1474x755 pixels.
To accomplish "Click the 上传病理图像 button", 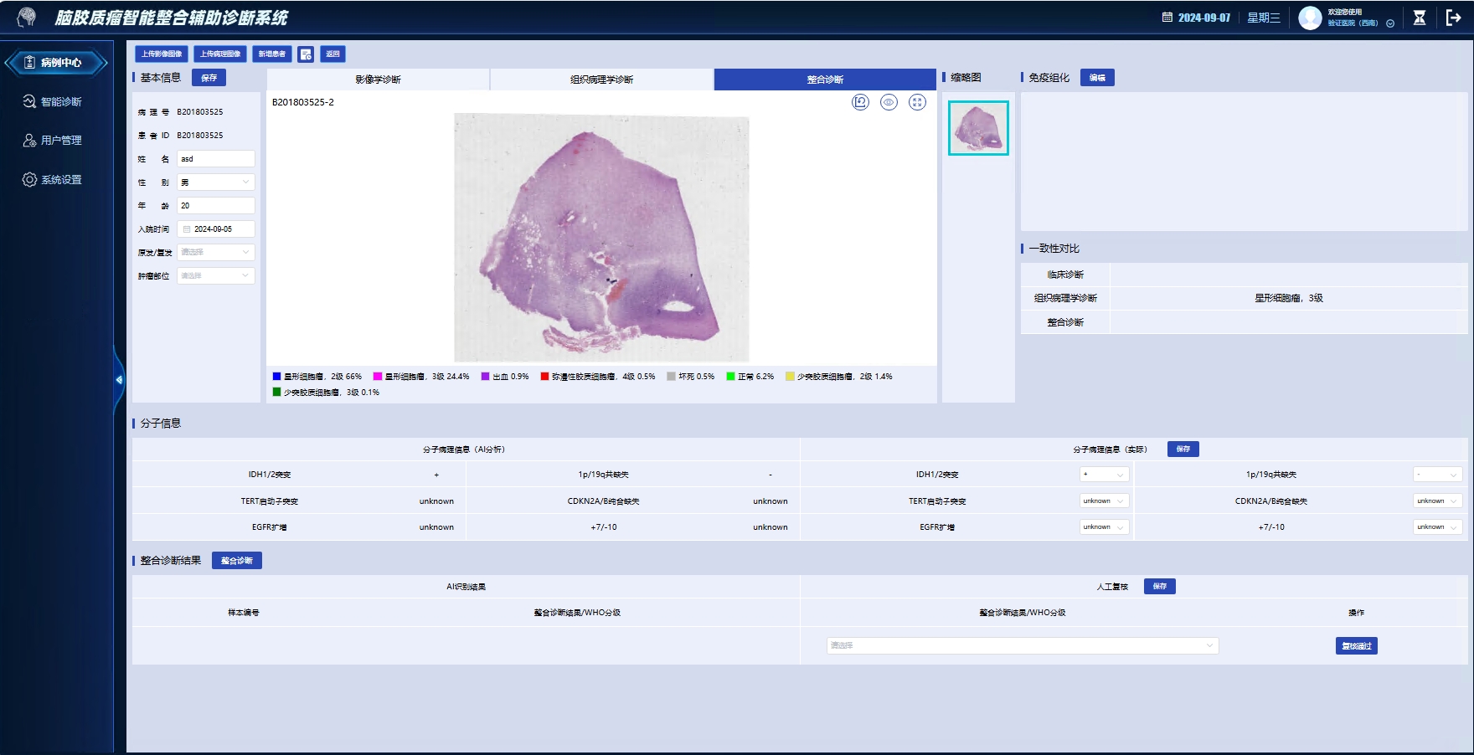I will 220,54.
